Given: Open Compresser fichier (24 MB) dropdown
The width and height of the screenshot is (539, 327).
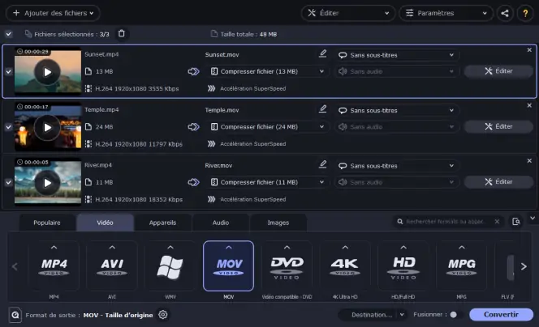Looking at the screenshot, I should 266,127.
